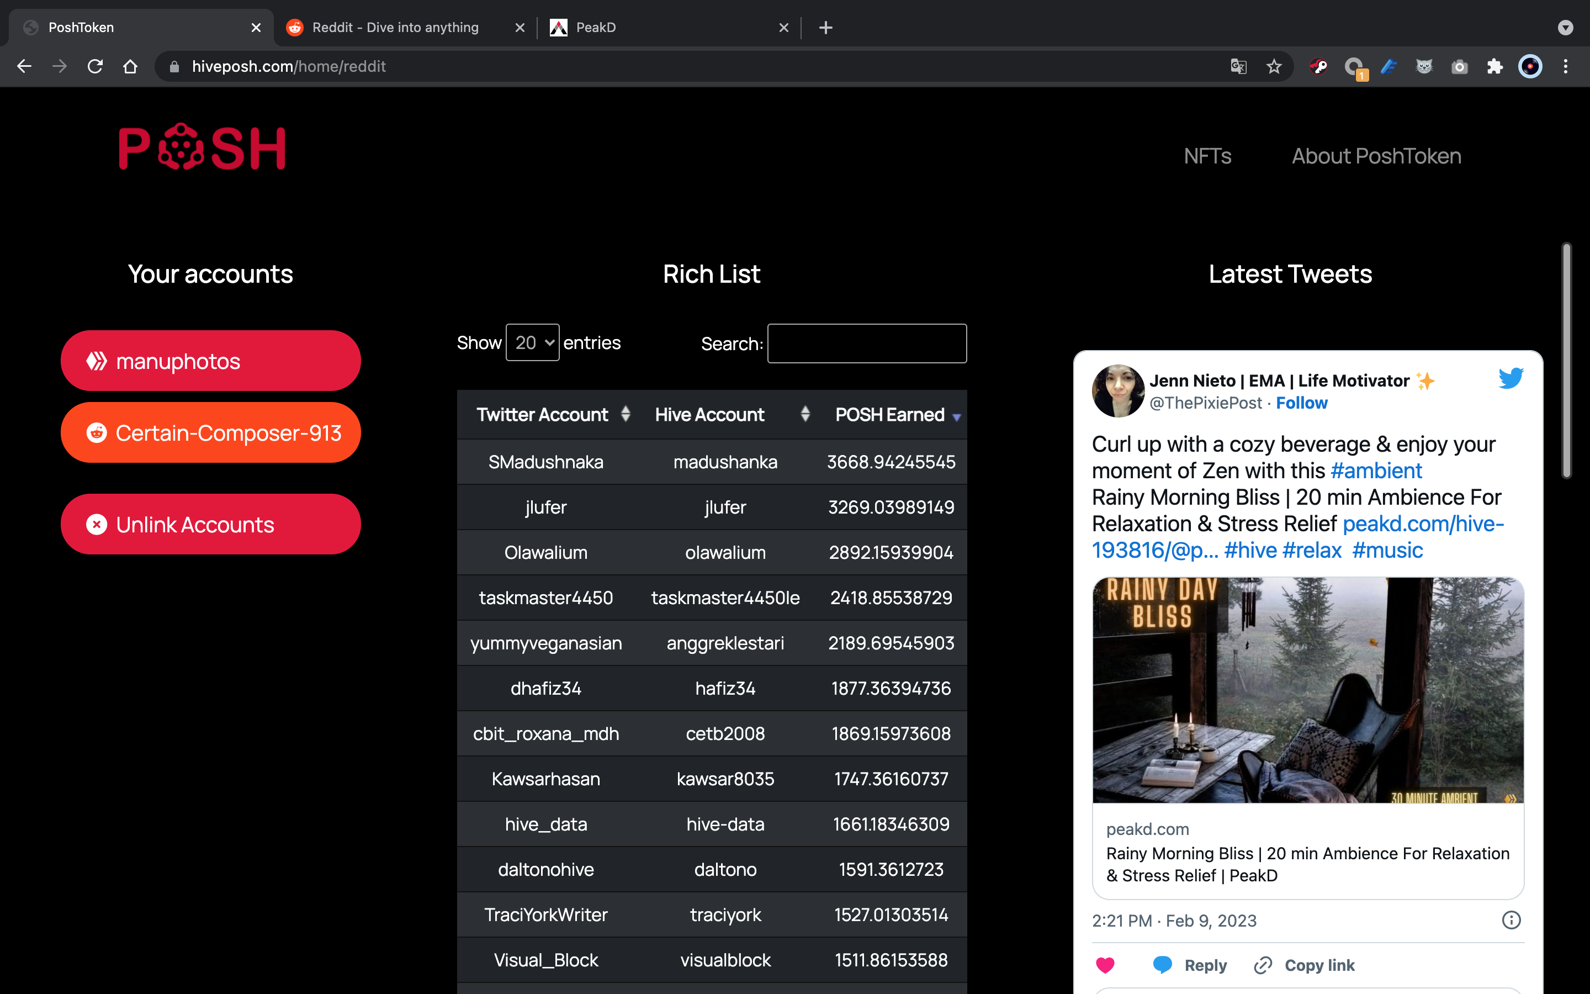
Task: Open the peakd.com/hive-193816 link
Action: click(1298, 536)
